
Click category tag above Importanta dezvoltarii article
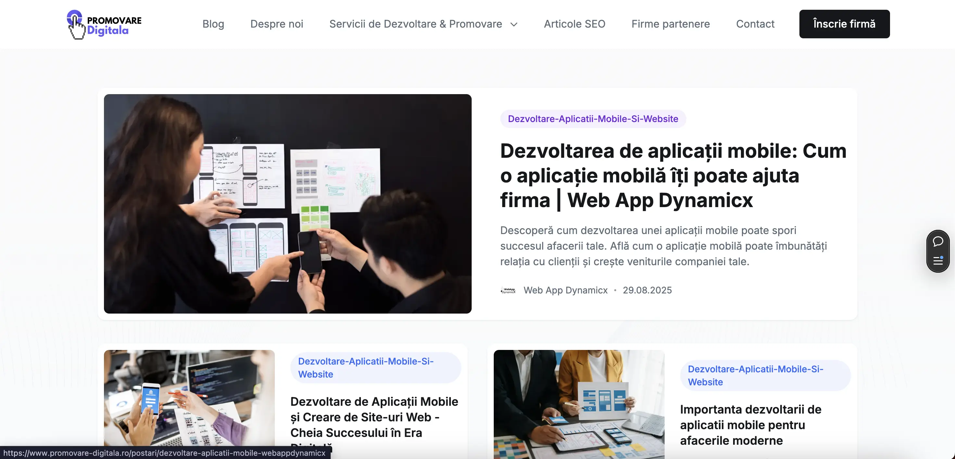(x=765, y=376)
